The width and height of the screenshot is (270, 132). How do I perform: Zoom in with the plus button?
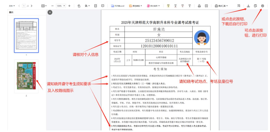pyautogui.click(x=69, y=6)
